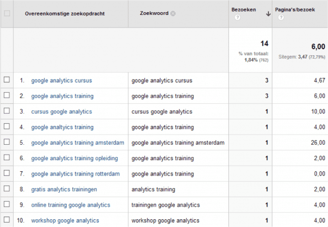Click the 0,00 pages per visit value
328x227 pixels.
click(x=319, y=174)
